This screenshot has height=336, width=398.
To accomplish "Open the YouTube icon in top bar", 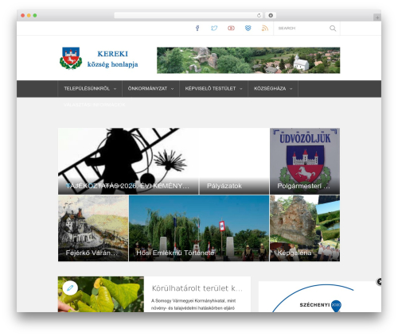I will pos(231,28).
